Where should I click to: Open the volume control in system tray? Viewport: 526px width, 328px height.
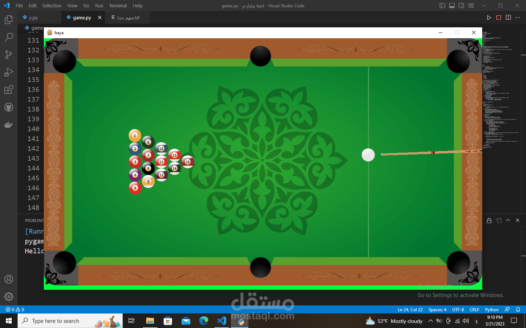coord(466,321)
